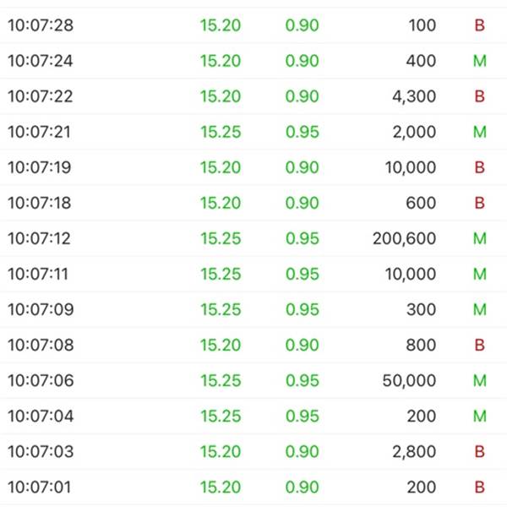Click the 10:07:24 timestamp
507x507 pixels.
click(41, 61)
